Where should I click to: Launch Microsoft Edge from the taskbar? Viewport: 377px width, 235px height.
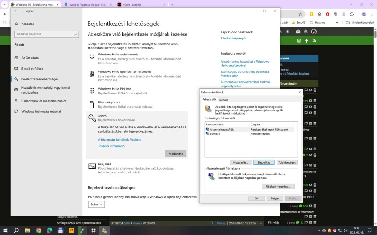coord(49,230)
